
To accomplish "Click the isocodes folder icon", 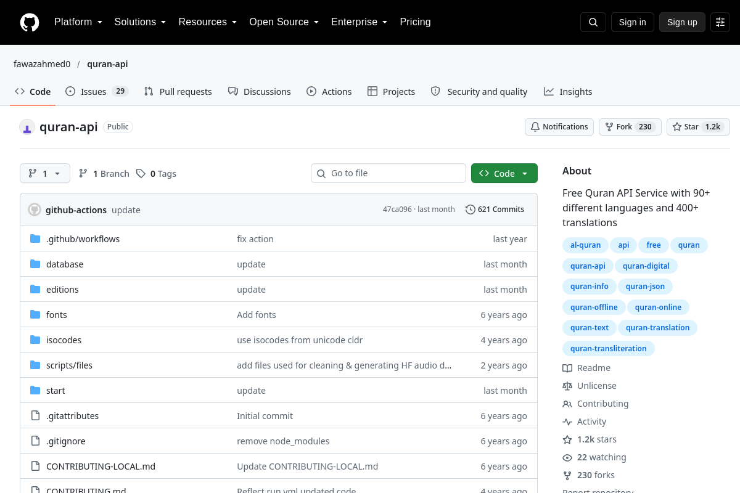I will pyautogui.click(x=35, y=340).
